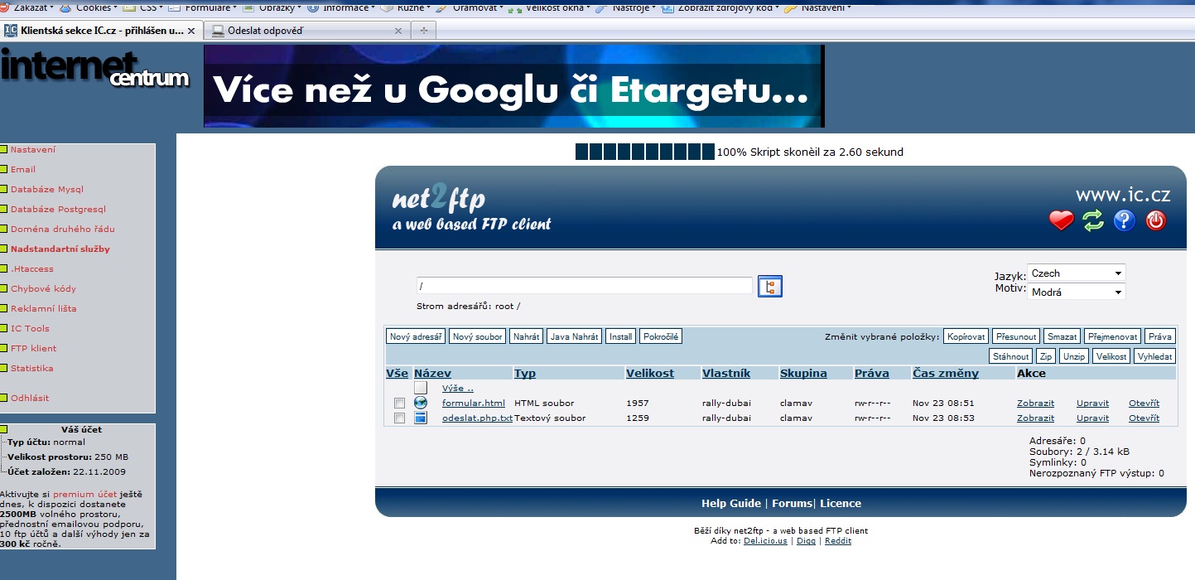The width and height of the screenshot is (1195, 580).
Task: Click the green refresh arrows icon
Action: (1093, 220)
